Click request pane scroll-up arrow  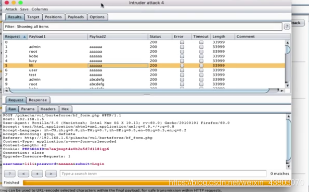289,116
